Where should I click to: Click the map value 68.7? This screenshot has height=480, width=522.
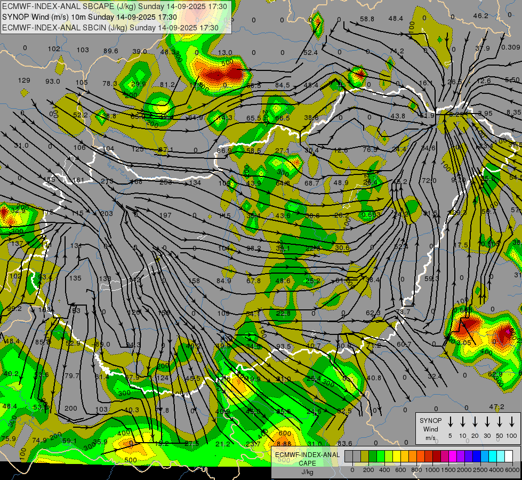click(x=311, y=183)
